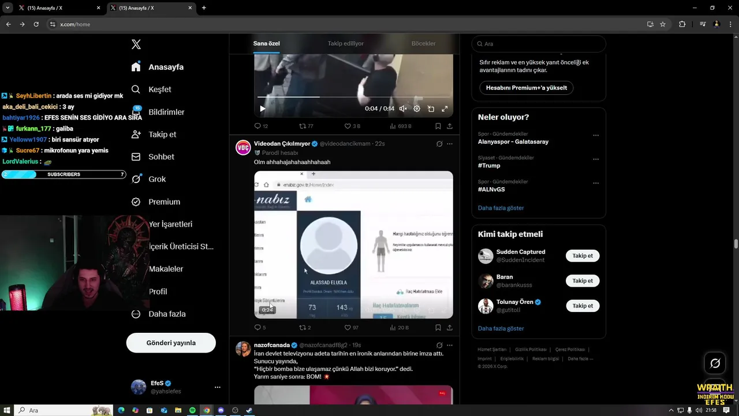This screenshot has height=416, width=739.
Task: Open Discord from Windows taskbar
Action: pos(221,410)
